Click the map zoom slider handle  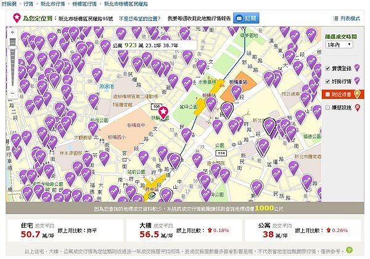coord(12,47)
